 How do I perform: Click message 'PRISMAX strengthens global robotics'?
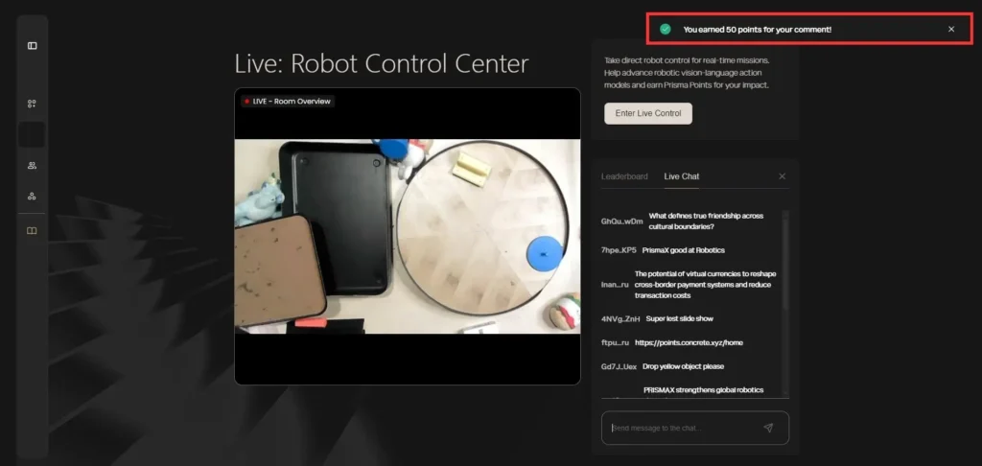[703, 389]
